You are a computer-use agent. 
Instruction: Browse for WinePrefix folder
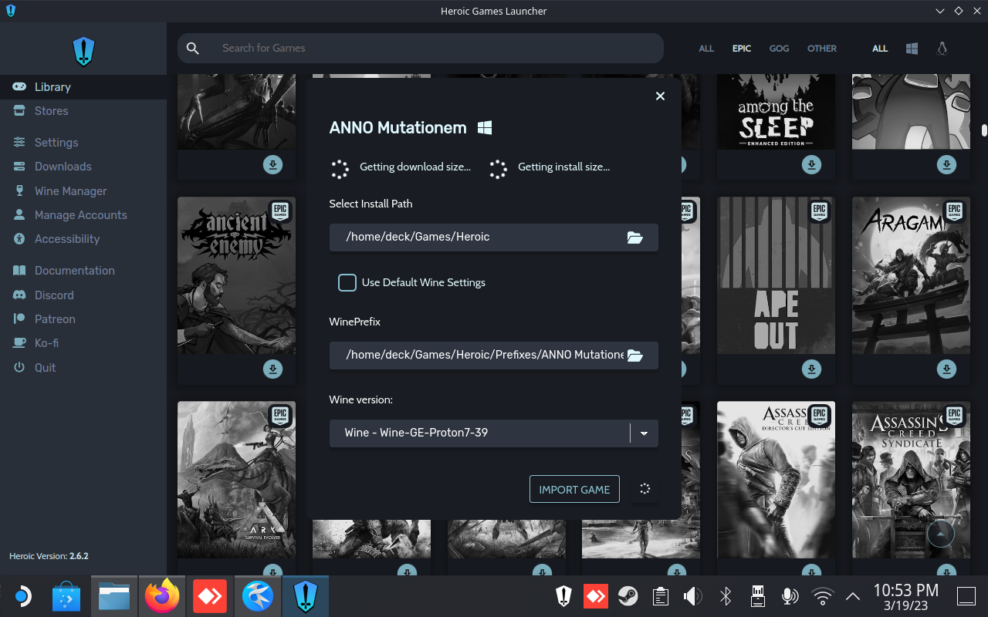point(635,356)
